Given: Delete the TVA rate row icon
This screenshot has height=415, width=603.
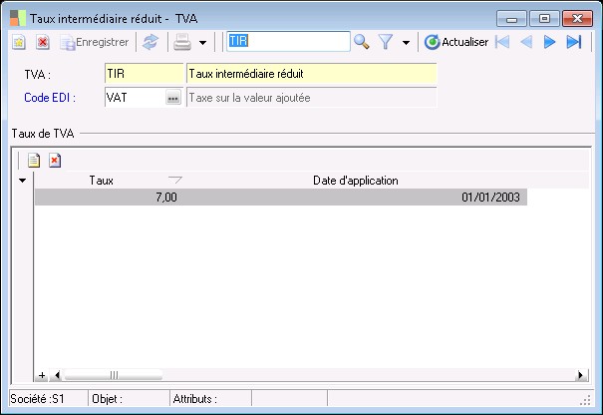Looking at the screenshot, I should 55,161.
